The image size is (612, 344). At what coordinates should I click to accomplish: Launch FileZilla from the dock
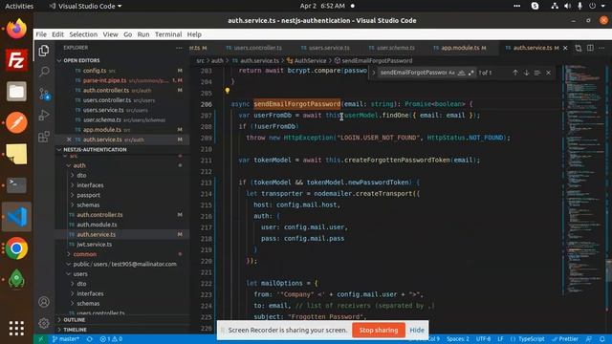[x=16, y=60]
